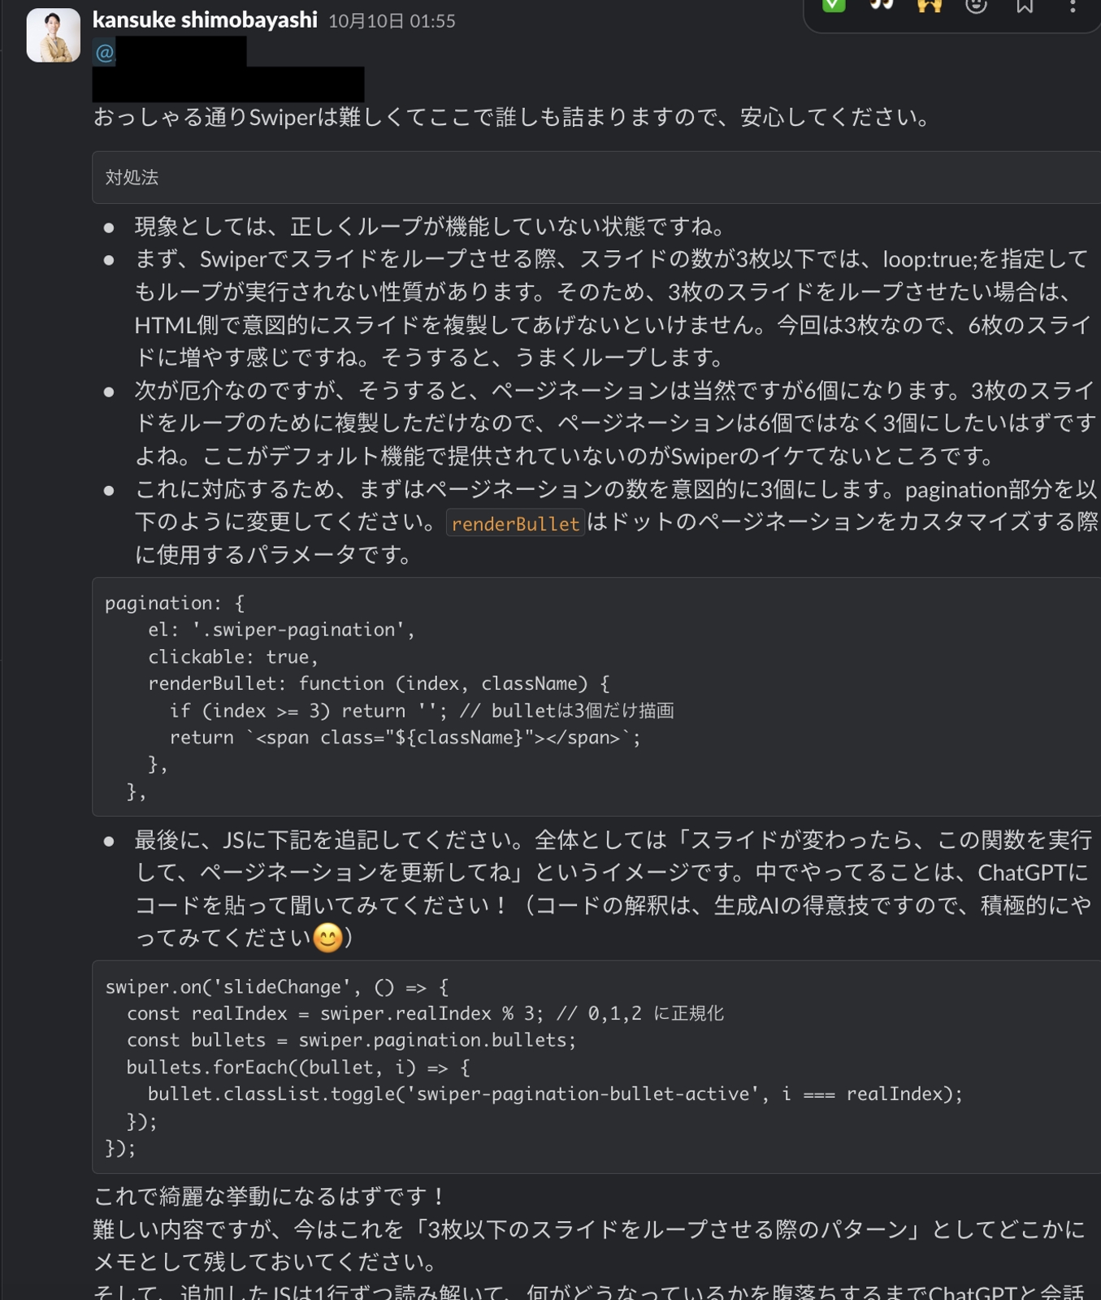Click the renderBullet inline code tag
1101x1300 pixels.
pyautogui.click(x=515, y=524)
